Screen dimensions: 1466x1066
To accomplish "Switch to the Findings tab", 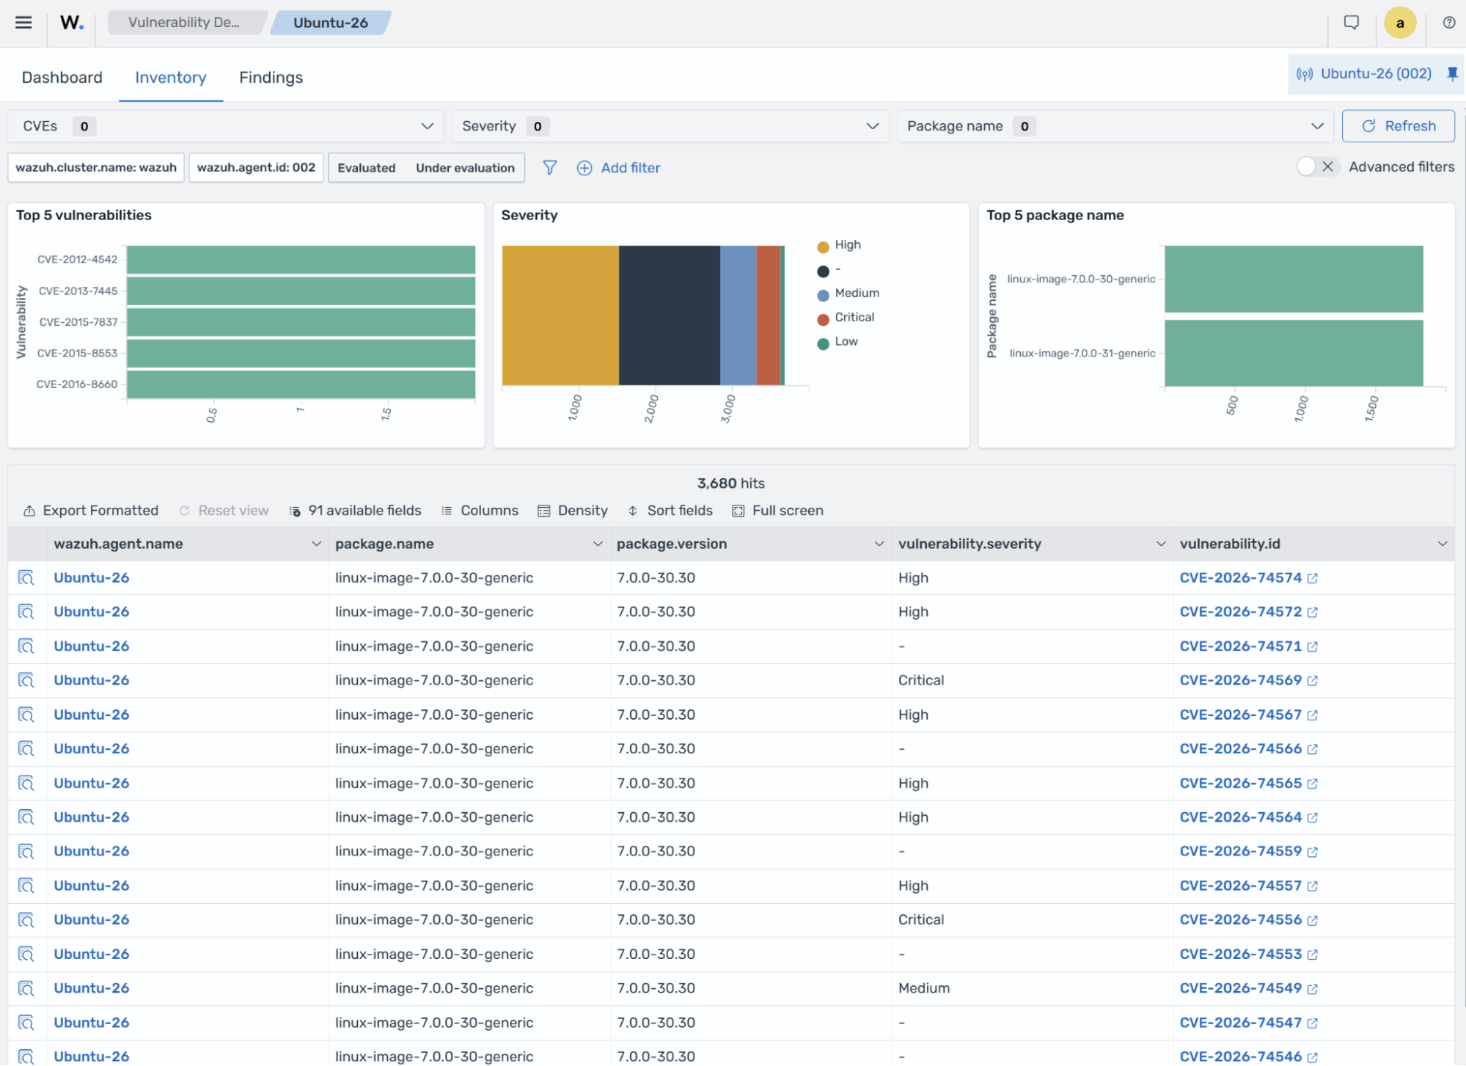I will 271,78.
